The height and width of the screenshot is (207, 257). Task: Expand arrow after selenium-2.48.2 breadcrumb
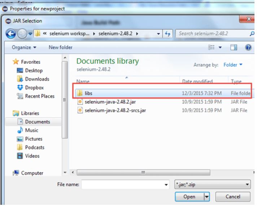click(137, 34)
